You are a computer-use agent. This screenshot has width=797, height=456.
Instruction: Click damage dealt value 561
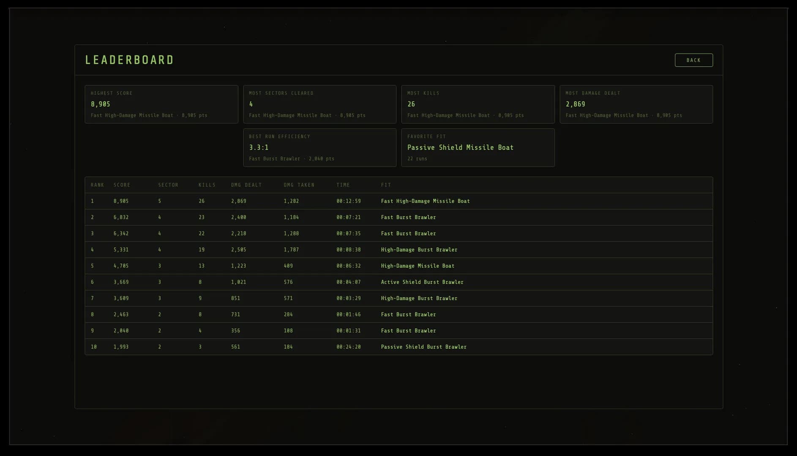click(x=235, y=347)
